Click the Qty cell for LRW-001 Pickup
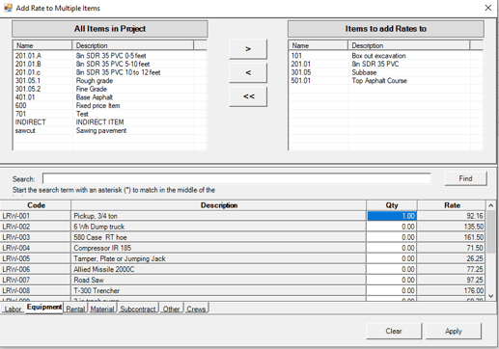The width and height of the screenshot is (499, 349). pyautogui.click(x=392, y=216)
